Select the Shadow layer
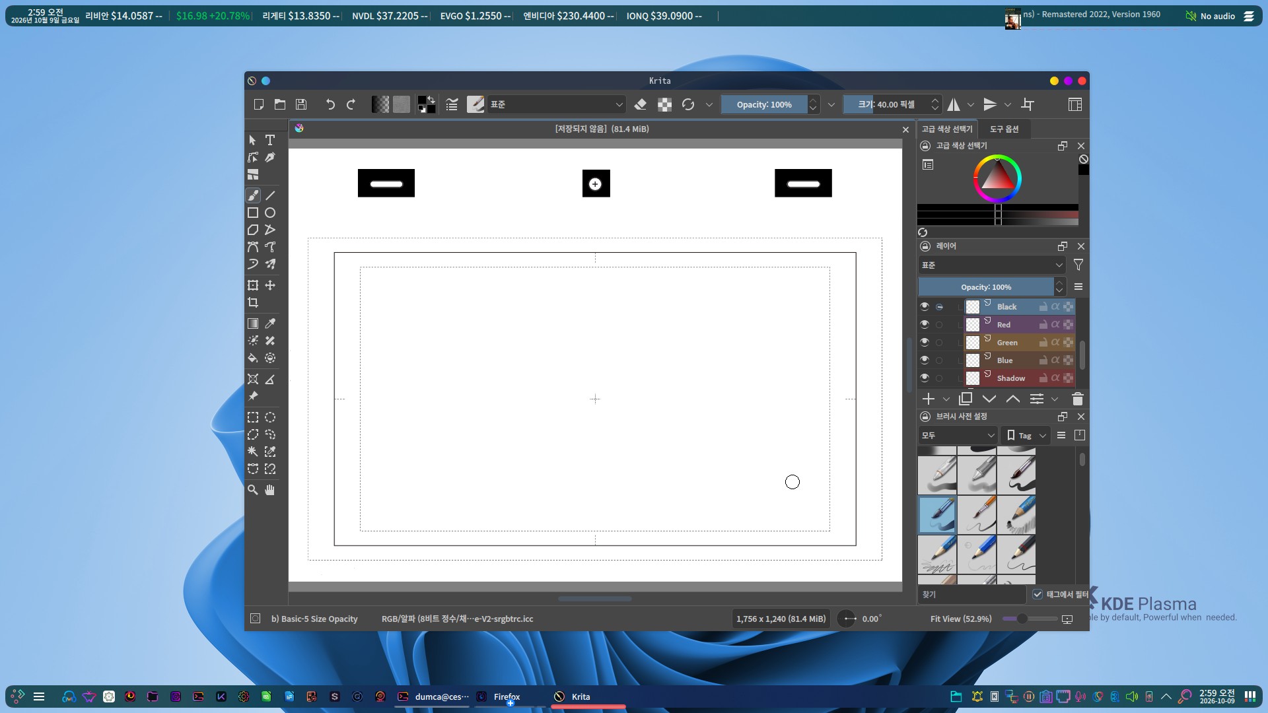Viewport: 1268px width, 713px height. pos(1010,378)
